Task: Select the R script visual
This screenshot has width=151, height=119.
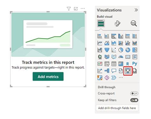Action: click(x=128, y=64)
